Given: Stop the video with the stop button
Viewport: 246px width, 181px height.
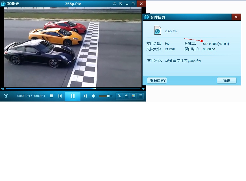Looking at the screenshot, I should pyautogui.click(x=52, y=96).
